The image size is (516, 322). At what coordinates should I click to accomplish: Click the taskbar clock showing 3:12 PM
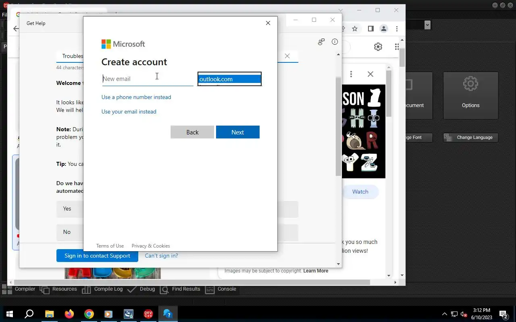[x=482, y=314]
